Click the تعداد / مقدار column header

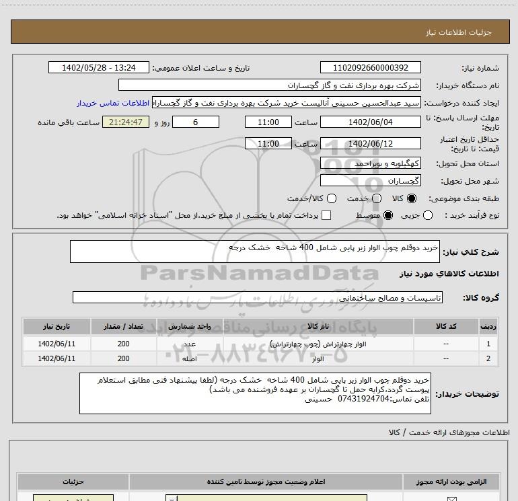pyautogui.click(x=124, y=326)
